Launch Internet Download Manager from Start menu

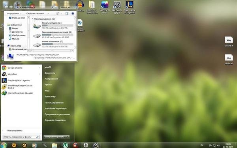click(x=21, y=93)
